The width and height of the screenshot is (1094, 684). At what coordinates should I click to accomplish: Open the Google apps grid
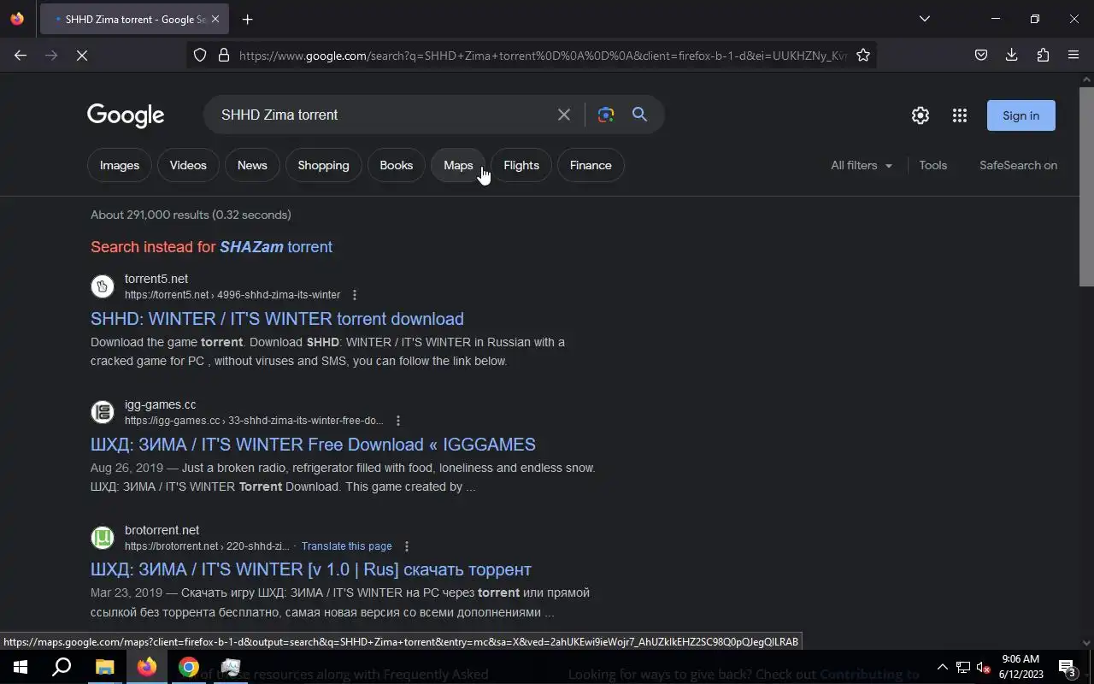(x=960, y=115)
